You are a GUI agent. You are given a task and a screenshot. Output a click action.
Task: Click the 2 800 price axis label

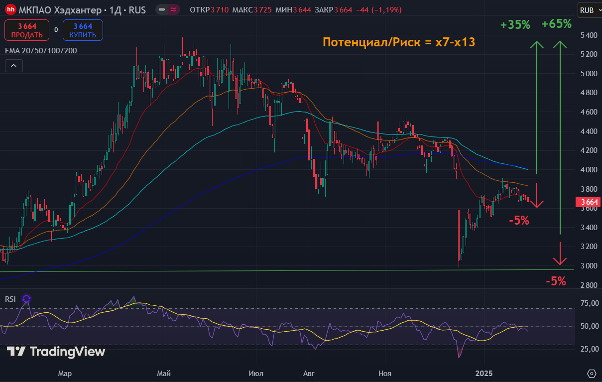coord(588,286)
